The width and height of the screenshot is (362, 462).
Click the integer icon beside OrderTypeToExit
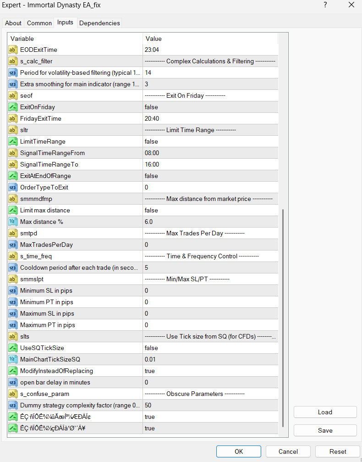point(13,187)
